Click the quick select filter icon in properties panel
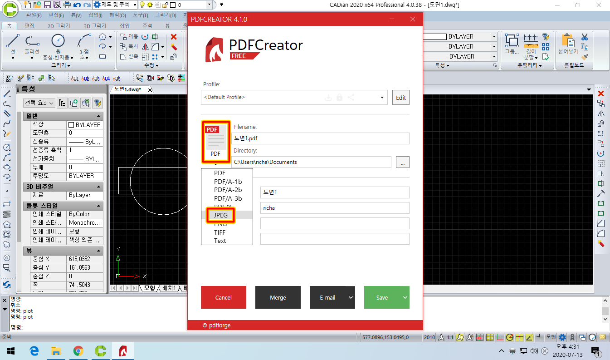This screenshot has width=610, height=360. 98,103
